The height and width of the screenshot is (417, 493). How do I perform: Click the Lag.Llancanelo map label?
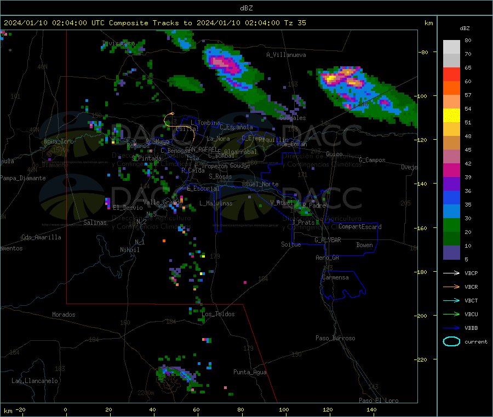(x=35, y=381)
